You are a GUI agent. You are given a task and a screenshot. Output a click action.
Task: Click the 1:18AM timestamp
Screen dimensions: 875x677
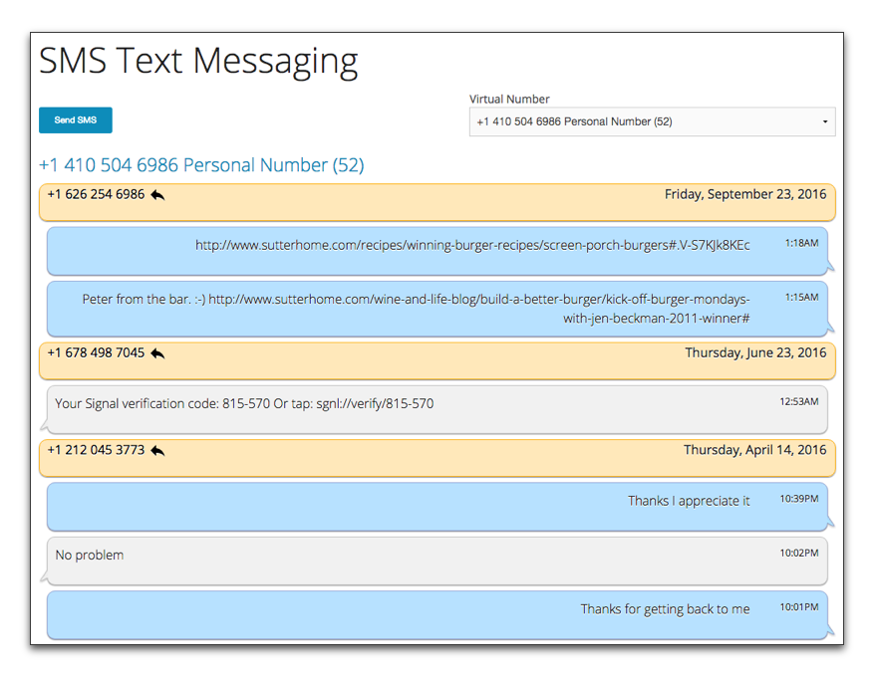[802, 243]
